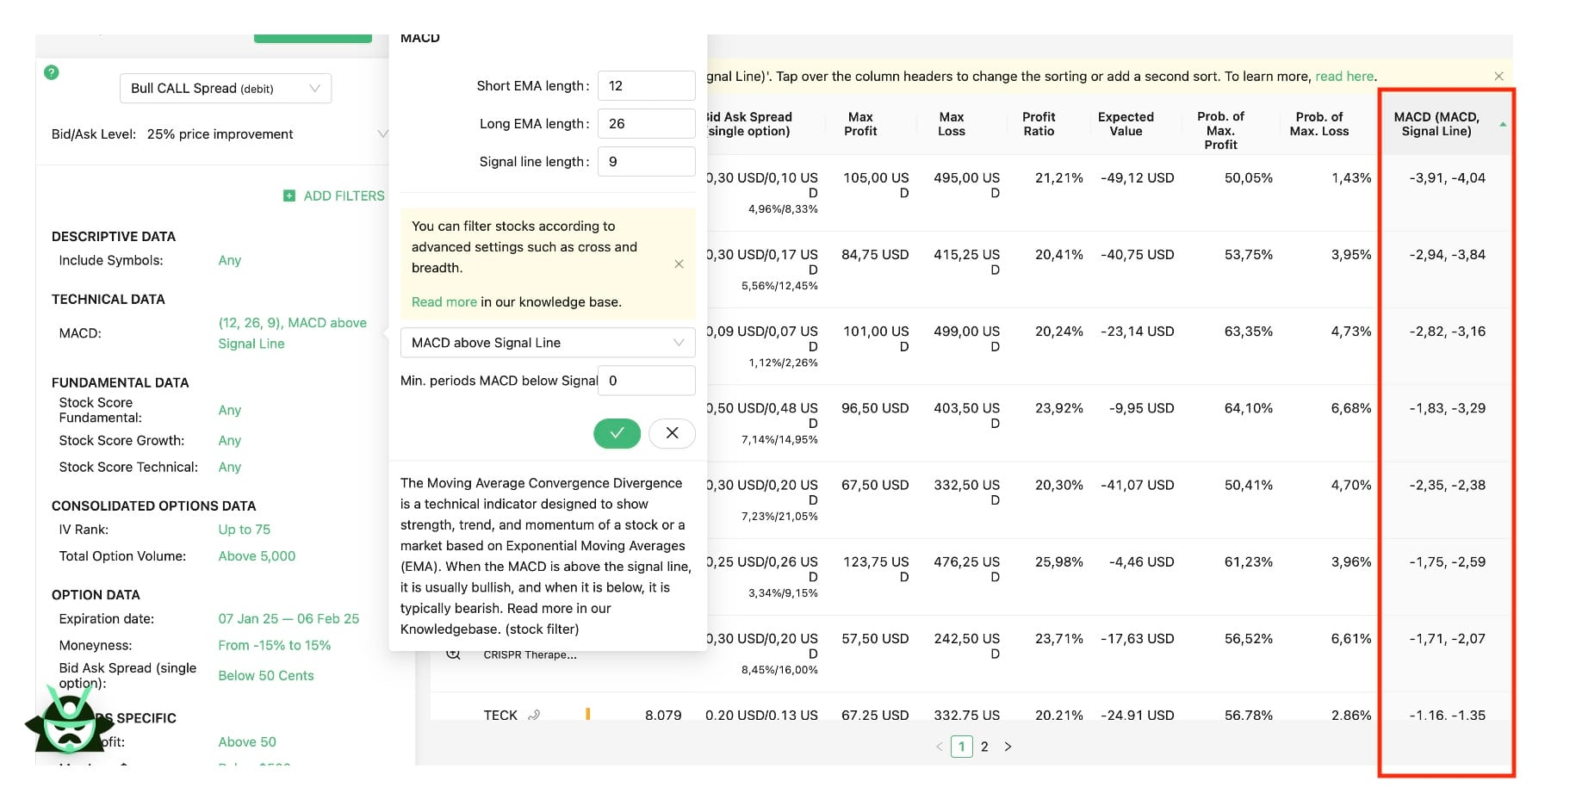Edit the Long EMA length field
The height and width of the screenshot is (806, 1576).
point(646,124)
